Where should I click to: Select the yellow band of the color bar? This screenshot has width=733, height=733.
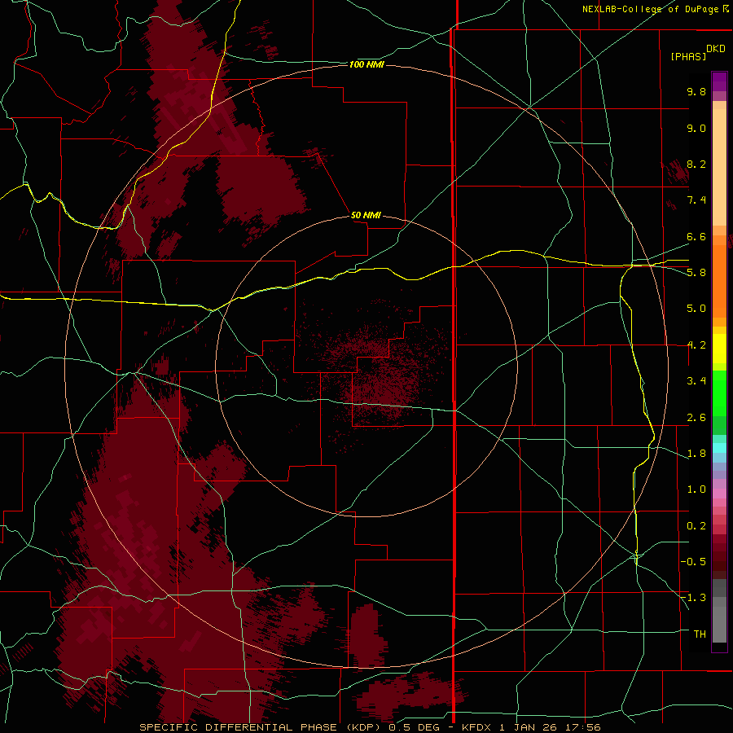tap(719, 349)
